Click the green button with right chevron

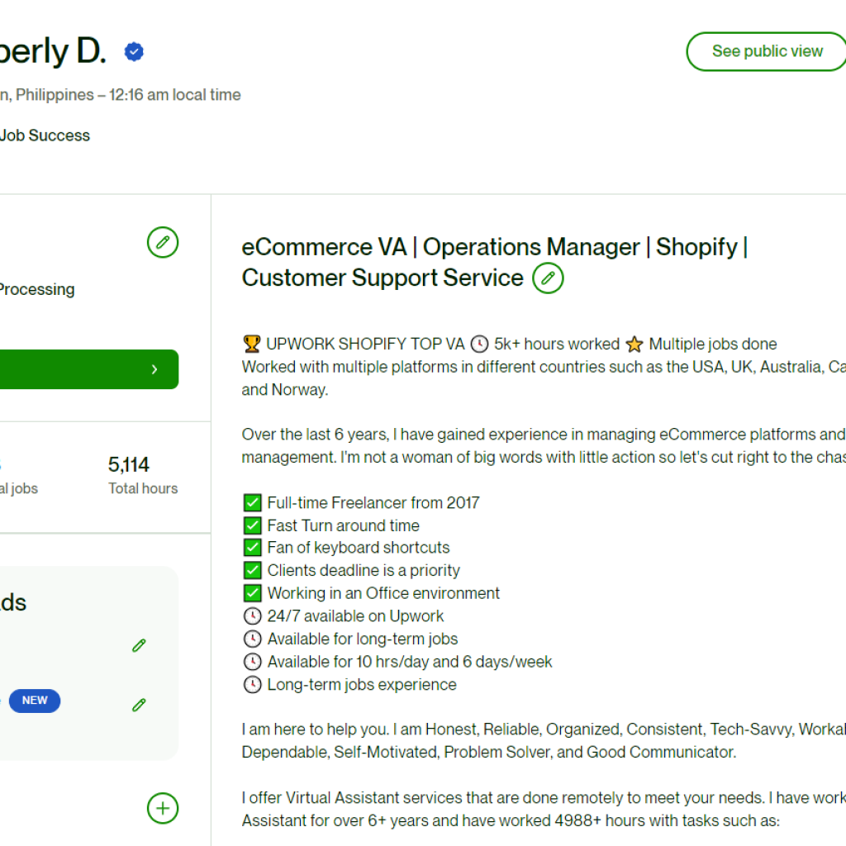tap(89, 369)
